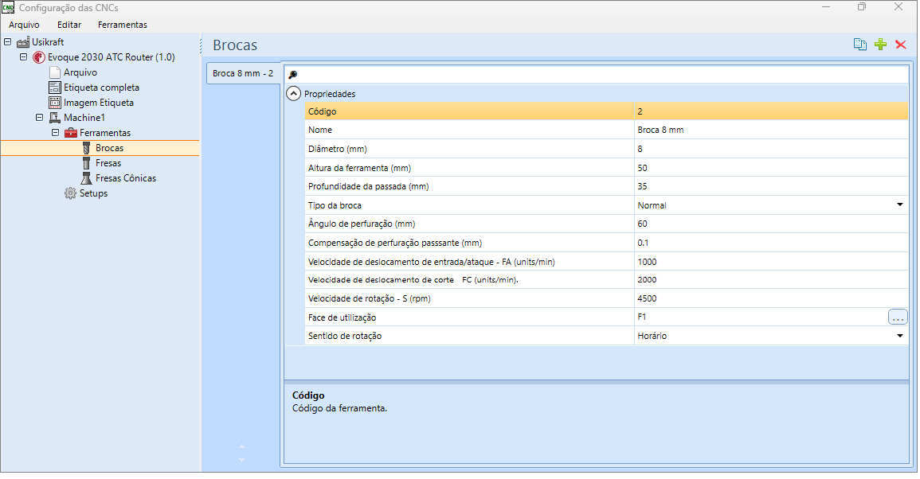Image resolution: width=920 pixels, height=479 pixels.
Task: Click the Fresas milling cutter icon
Action: 86,163
